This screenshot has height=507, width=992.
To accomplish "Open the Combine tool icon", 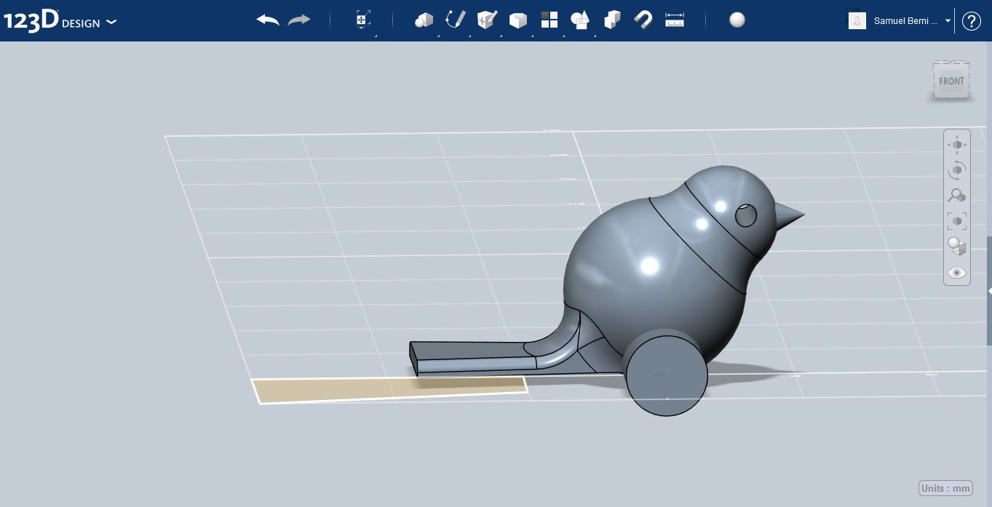I will (x=612, y=20).
